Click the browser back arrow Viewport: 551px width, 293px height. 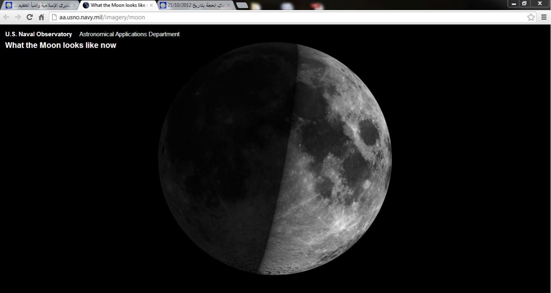coord(6,17)
